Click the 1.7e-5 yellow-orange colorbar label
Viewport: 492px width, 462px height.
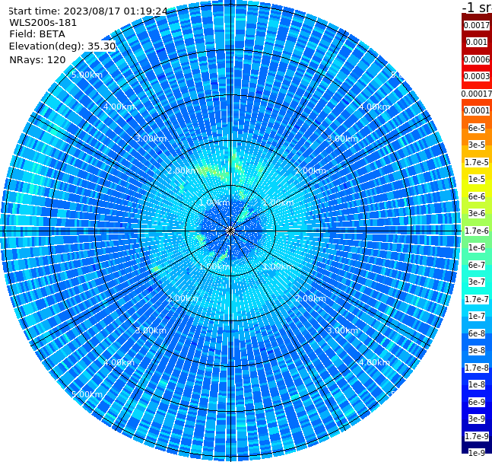(476, 162)
